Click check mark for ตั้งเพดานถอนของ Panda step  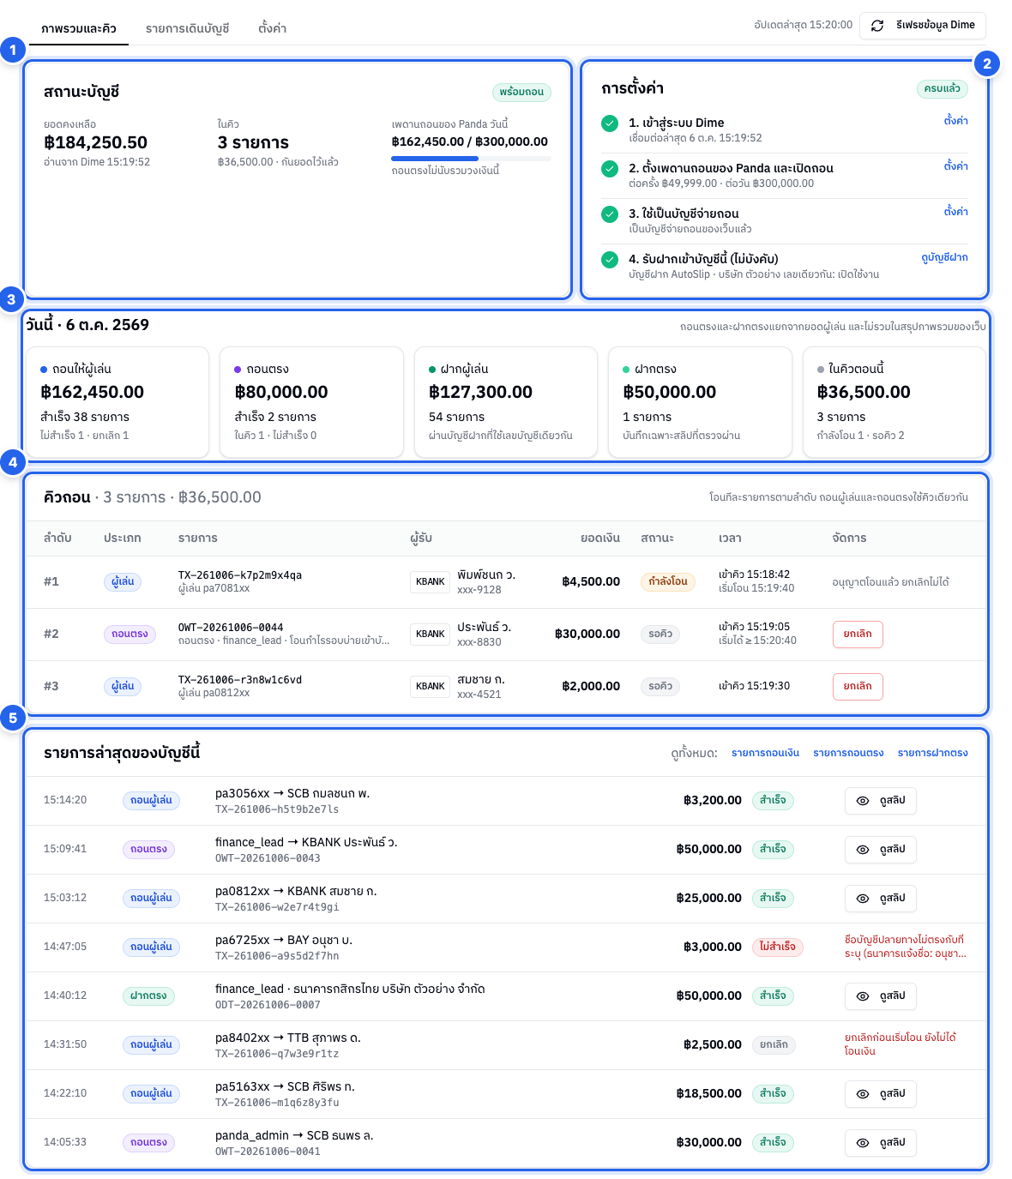click(610, 169)
